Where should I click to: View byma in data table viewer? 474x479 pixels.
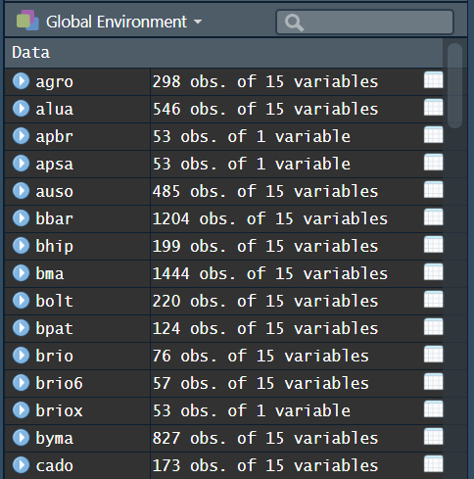coord(433,437)
